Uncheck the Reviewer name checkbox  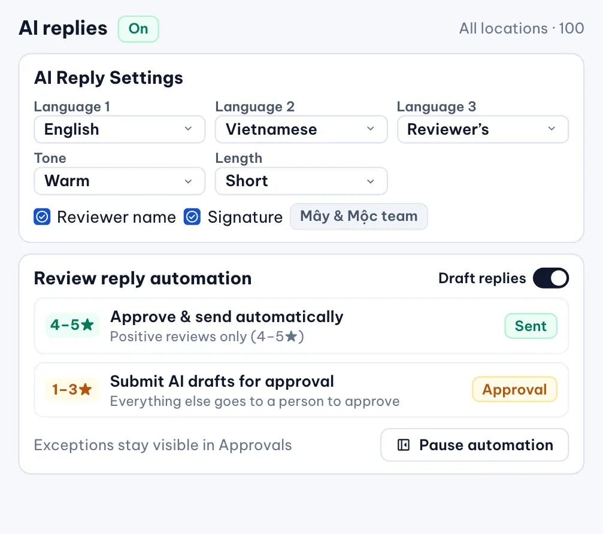click(42, 217)
